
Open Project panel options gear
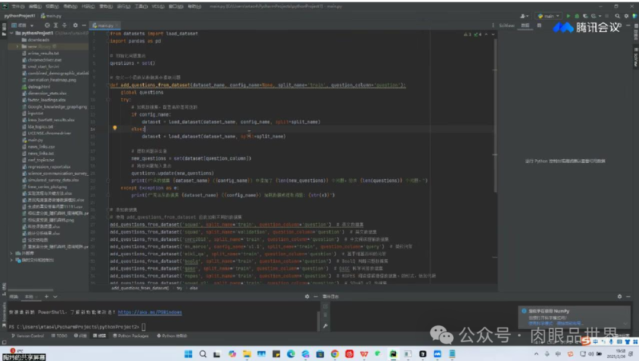(75, 25)
